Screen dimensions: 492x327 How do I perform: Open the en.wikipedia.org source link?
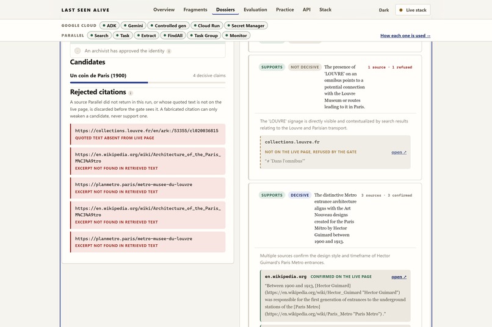pos(399,277)
